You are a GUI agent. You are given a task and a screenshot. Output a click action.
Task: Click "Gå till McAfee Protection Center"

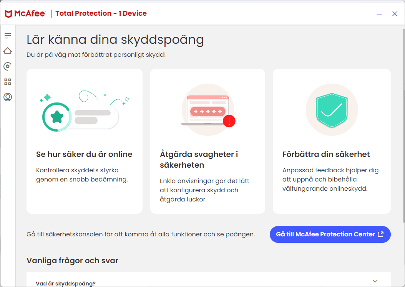(x=330, y=234)
